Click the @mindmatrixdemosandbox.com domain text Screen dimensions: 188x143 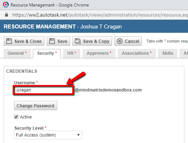coord(108,90)
